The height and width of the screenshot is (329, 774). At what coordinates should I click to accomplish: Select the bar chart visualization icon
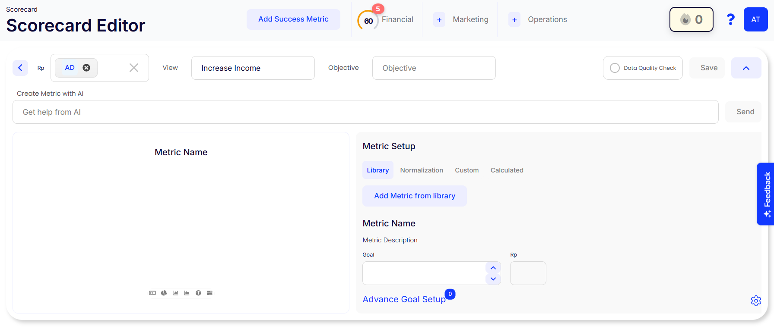click(175, 293)
